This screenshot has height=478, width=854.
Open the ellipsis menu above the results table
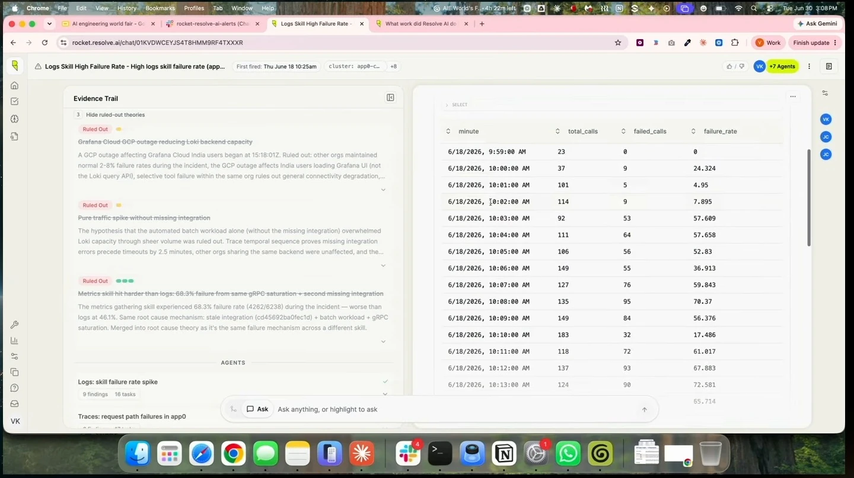[793, 97]
